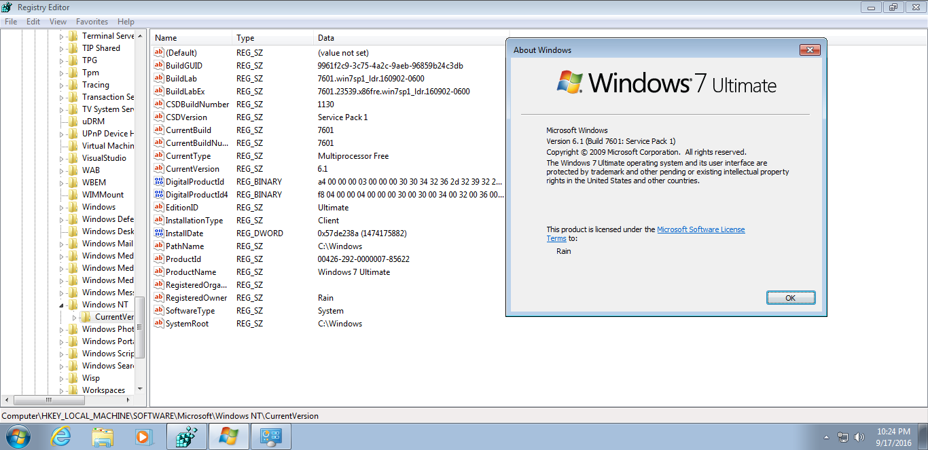Click the taskbar clock showing 10:24 PM
The height and width of the screenshot is (450, 928).
point(894,436)
